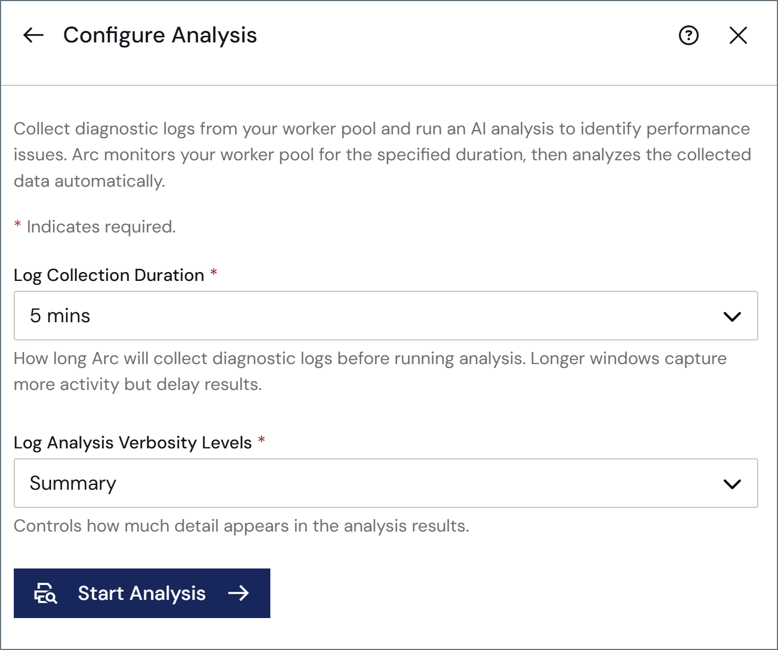The image size is (778, 650).
Task: Click the Log Analysis Verbosity Levels label
Action: (x=133, y=442)
